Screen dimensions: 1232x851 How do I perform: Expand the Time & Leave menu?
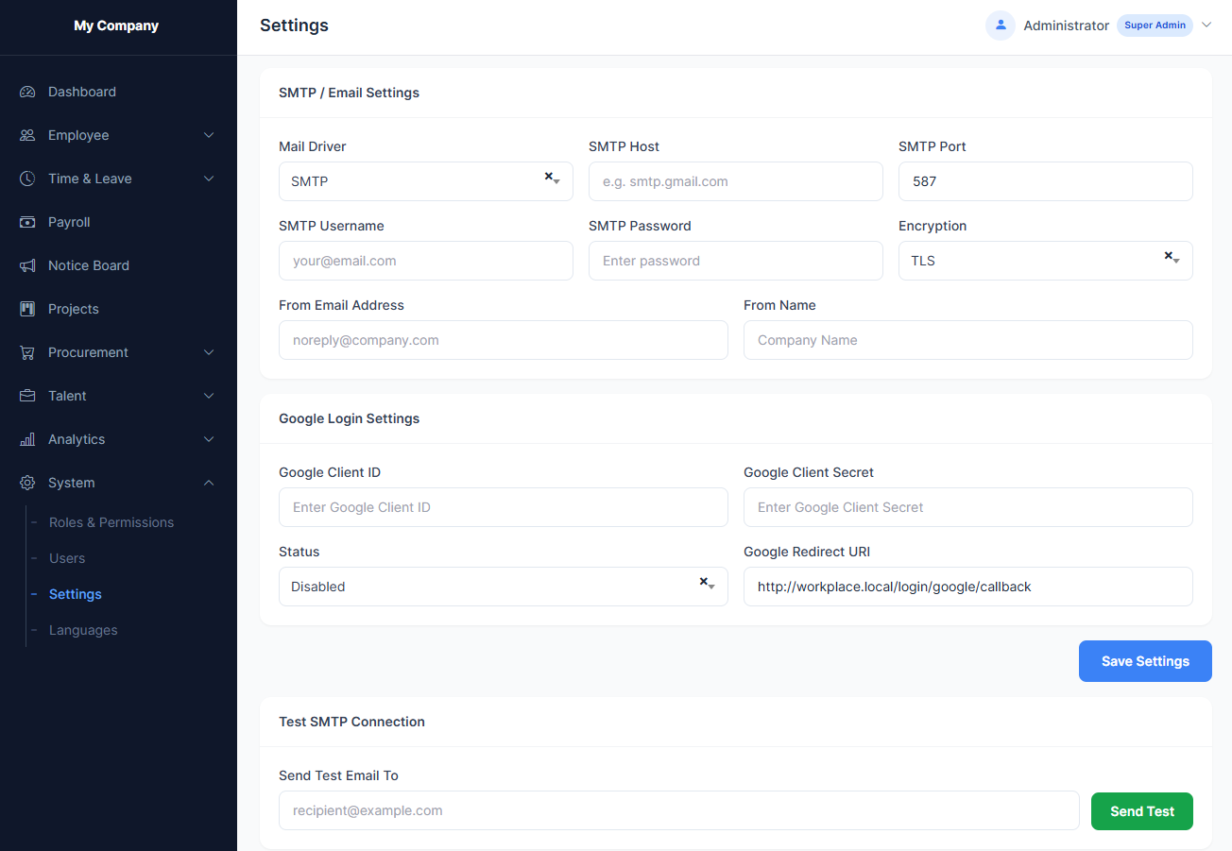tap(208, 178)
